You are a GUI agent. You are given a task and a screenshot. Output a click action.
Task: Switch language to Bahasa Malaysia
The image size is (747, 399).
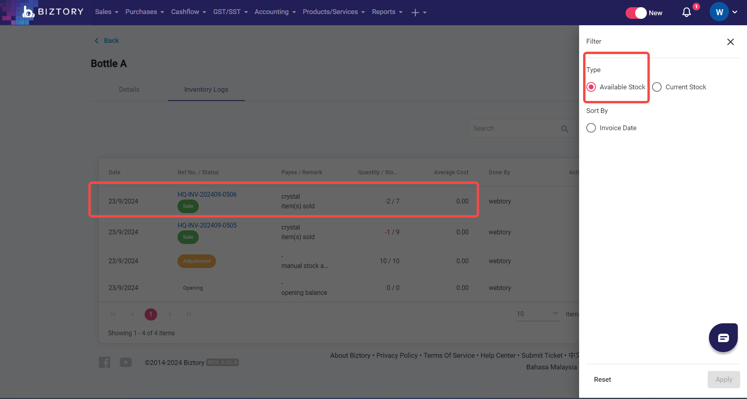(551, 367)
